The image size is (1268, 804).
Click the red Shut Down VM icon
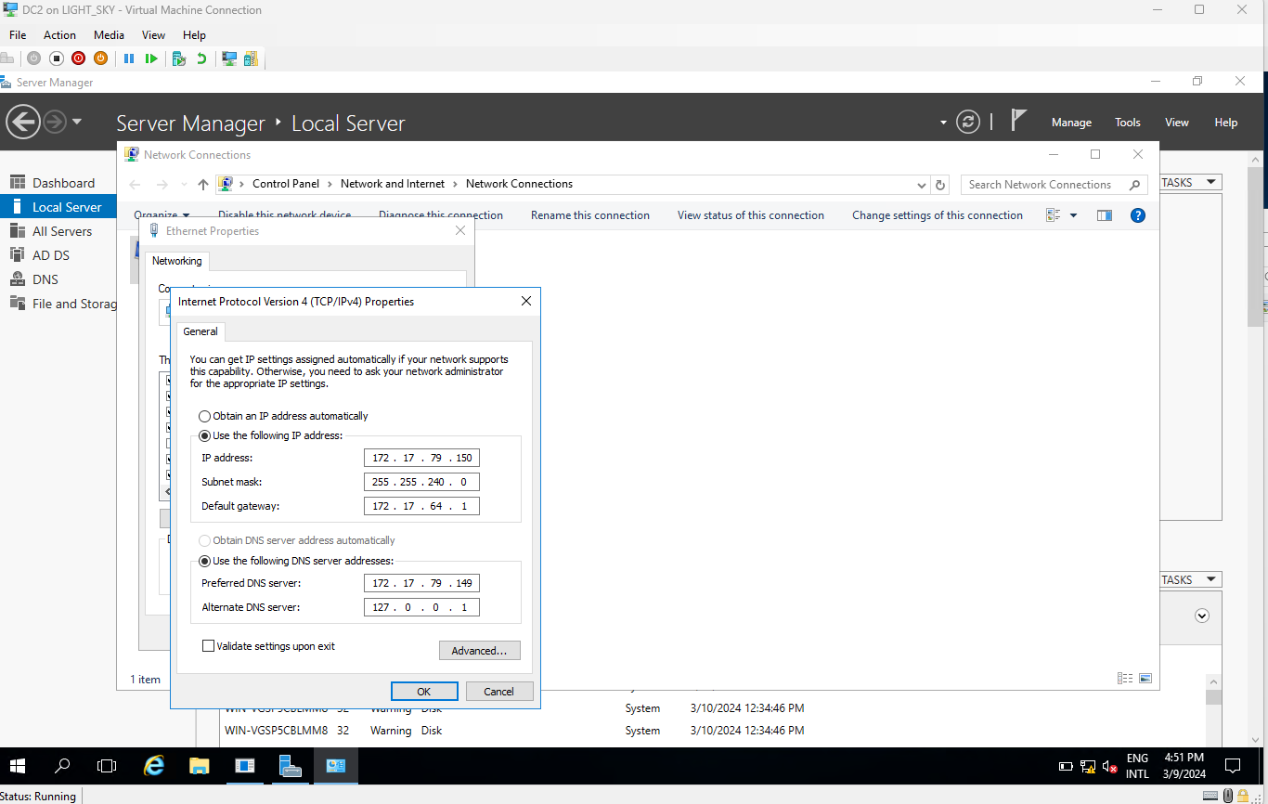pos(78,58)
